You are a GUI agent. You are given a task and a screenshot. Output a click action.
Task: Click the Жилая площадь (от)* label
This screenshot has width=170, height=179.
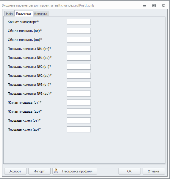pos(24,102)
